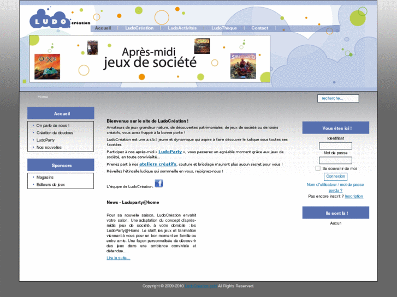397x297 pixels.
Task: Follow the LudoParty link in welcome text
Action: coord(170,151)
